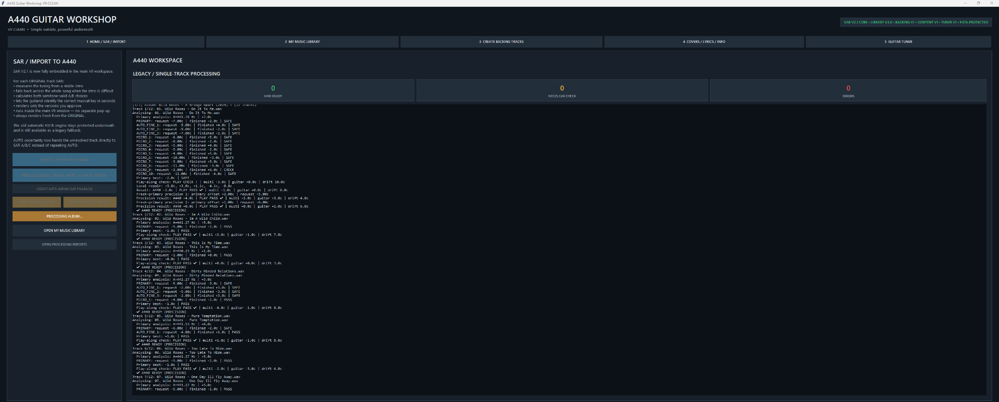Click Process Single Track (Auto → SAR if Check)

tap(64, 175)
